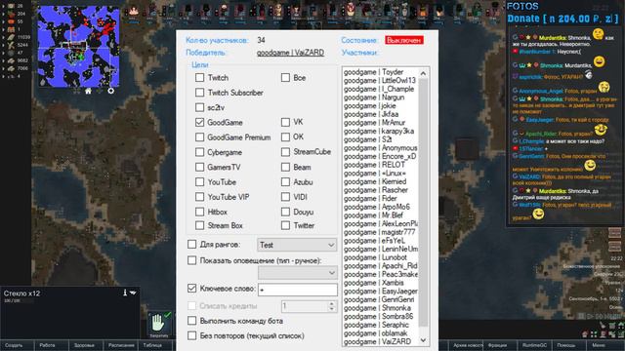Image resolution: width=625 pixels, height=351 pixels.
Task: Enable the GamersTV checkbox
Action: point(199,167)
